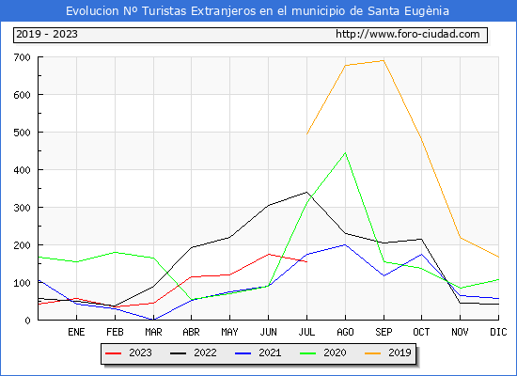Click the 'MAY' month axis label
517x376 pixels.
(229, 332)
